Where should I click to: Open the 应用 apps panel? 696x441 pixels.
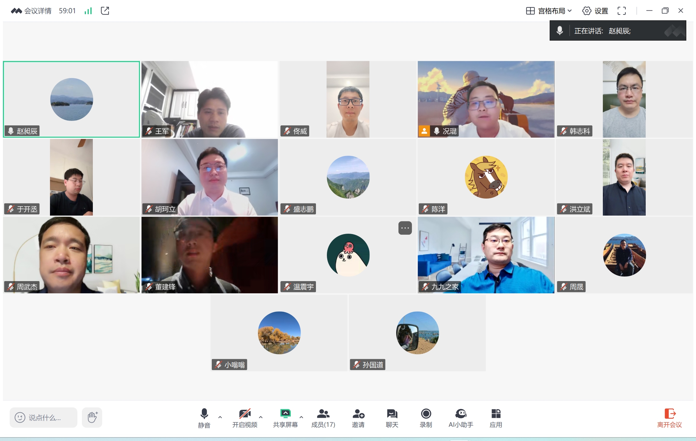coord(496,418)
